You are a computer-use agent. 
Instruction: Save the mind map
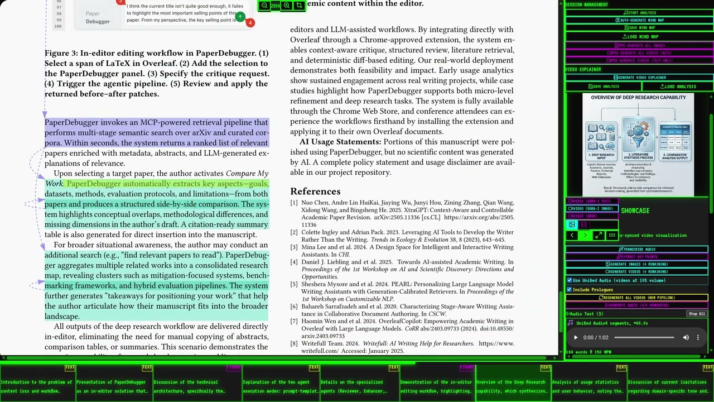(639, 27)
